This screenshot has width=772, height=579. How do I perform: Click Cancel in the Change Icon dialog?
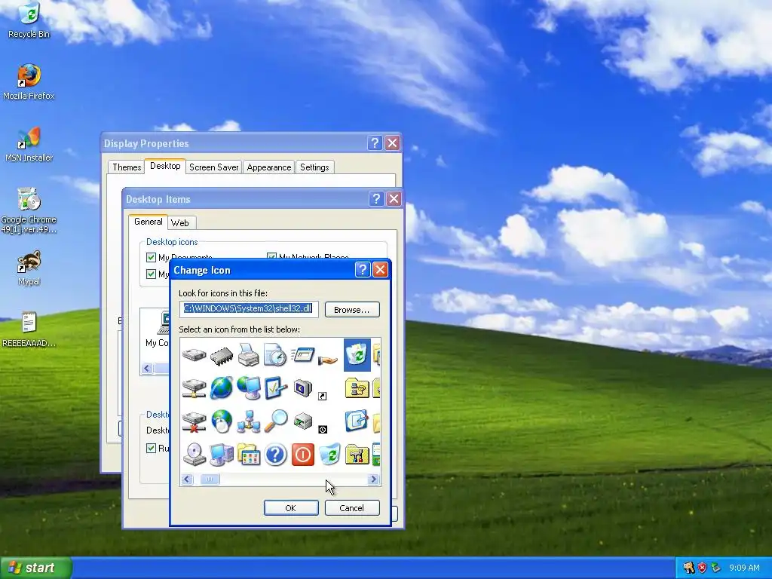point(352,508)
